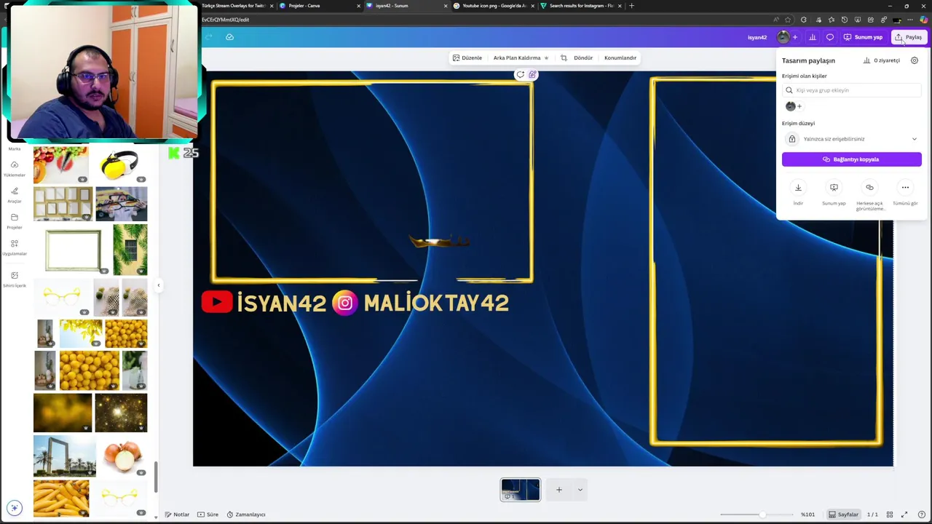
Task: Open grid view icon in bottom bar
Action: (x=889, y=515)
